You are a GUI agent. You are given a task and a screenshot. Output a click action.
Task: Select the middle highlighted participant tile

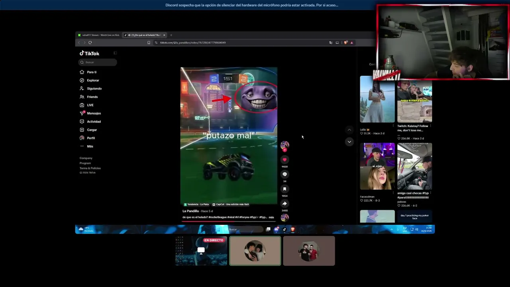click(255, 251)
